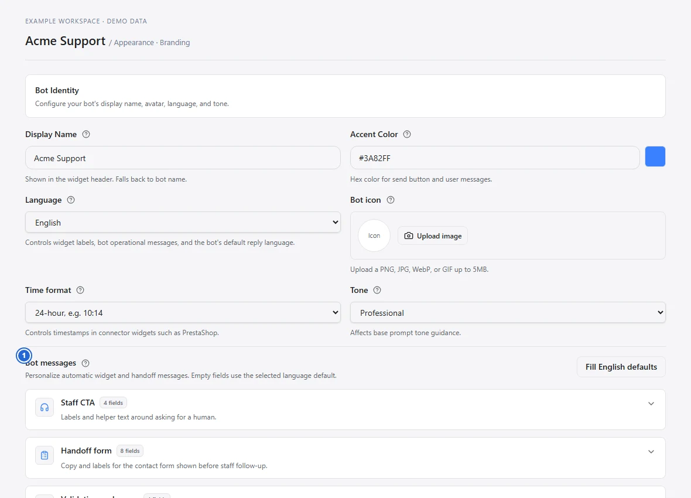691x498 pixels.
Task: Open the Time format dropdown
Action: coord(183,312)
